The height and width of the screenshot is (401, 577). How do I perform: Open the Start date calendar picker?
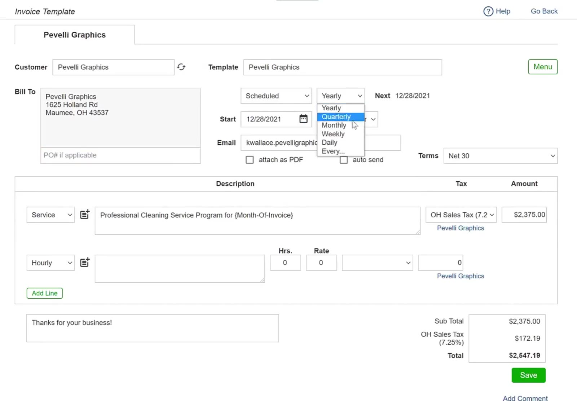pos(303,119)
